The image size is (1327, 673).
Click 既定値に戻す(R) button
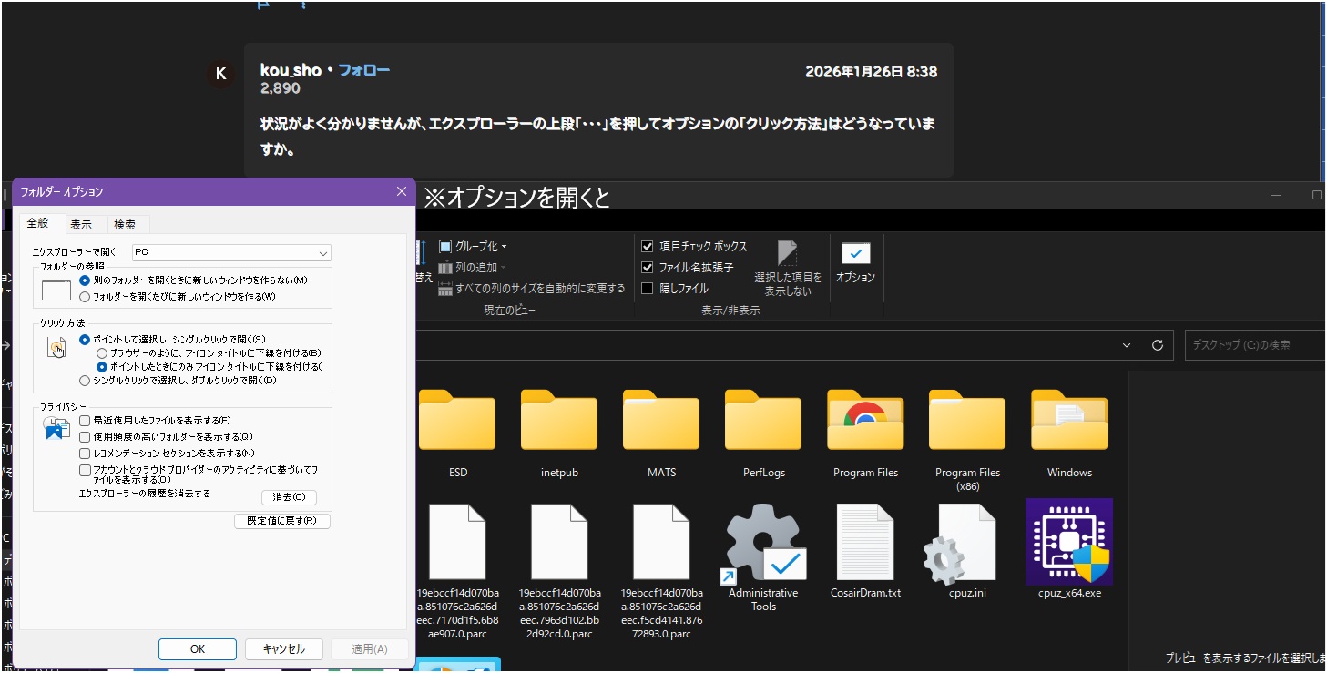pyautogui.click(x=282, y=521)
